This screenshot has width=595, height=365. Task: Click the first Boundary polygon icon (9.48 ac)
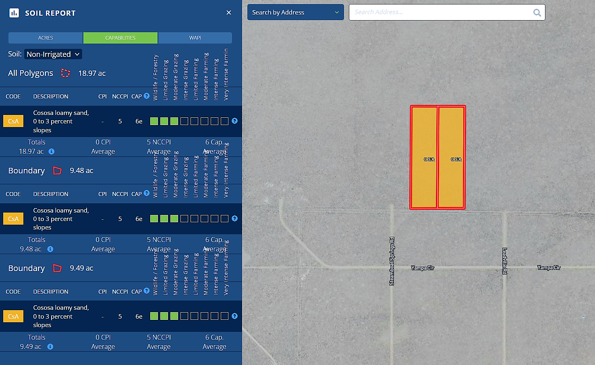click(58, 171)
